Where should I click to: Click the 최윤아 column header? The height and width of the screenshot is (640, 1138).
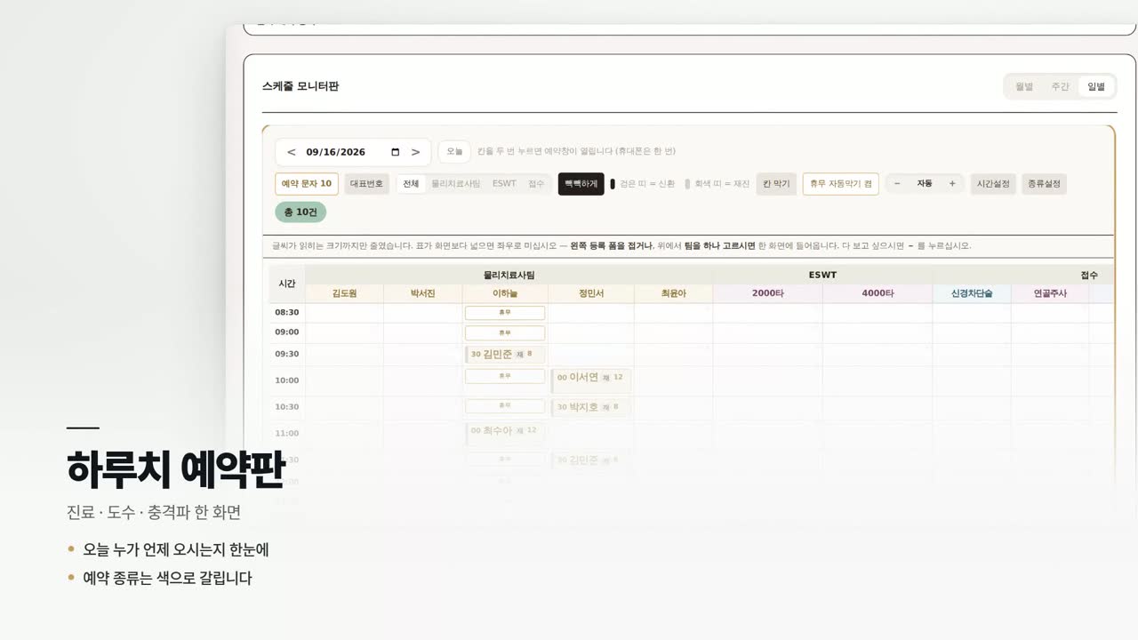click(673, 293)
